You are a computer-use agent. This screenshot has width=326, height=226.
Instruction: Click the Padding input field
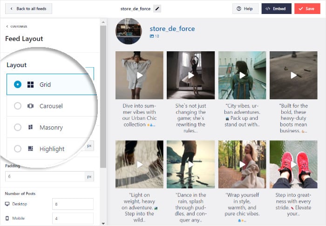pos(45,177)
